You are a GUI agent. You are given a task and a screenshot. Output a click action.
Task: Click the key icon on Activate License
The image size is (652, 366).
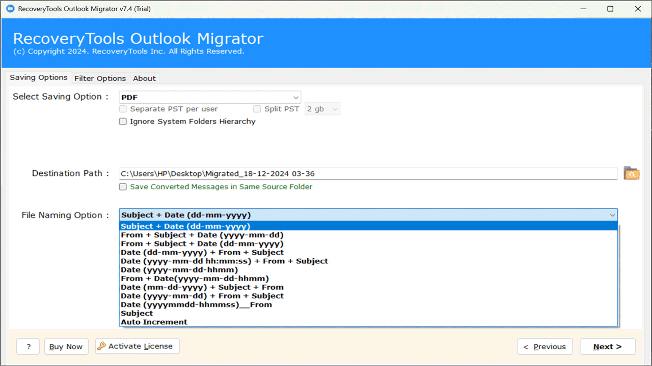pyautogui.click(x=102, y=346)
